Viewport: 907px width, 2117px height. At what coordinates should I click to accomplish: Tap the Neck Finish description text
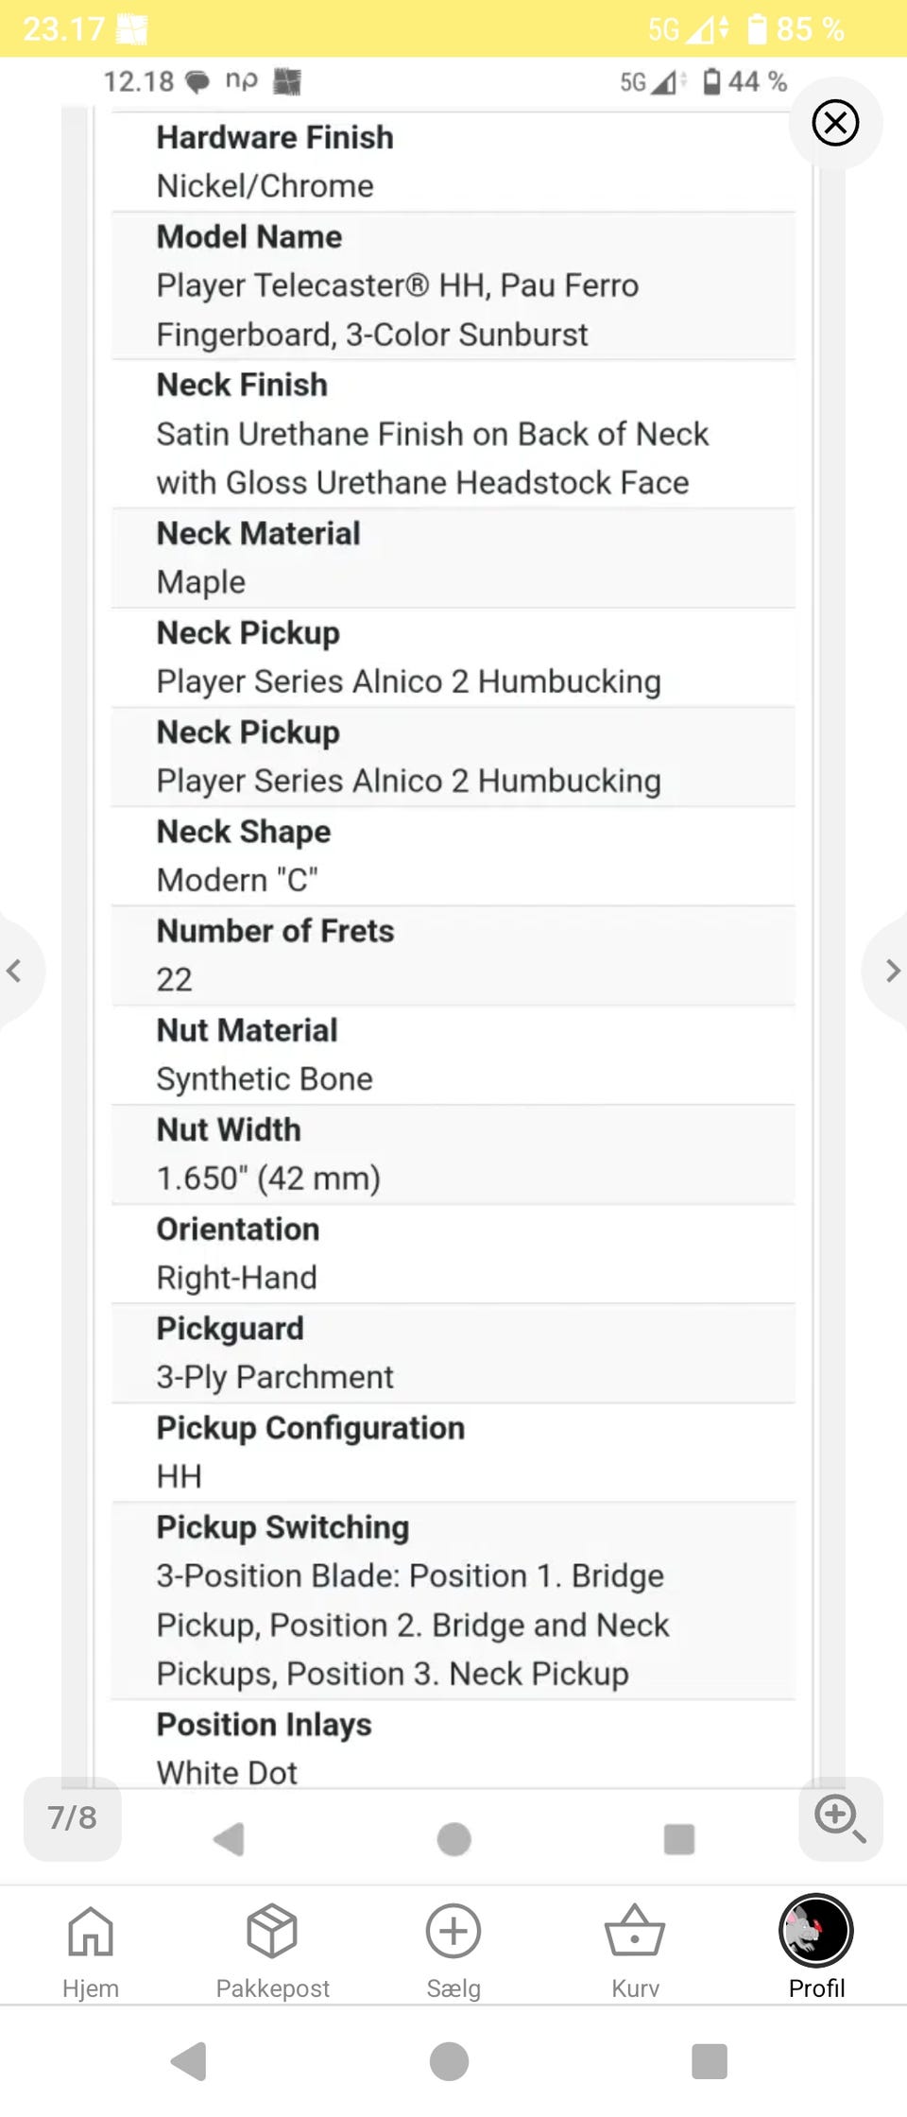(432, 458)
